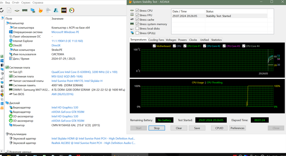Viewport: 286px width, 156px height.
Task: Click the motherboard icon beside Системная плата row
Action: pos(11,77)
